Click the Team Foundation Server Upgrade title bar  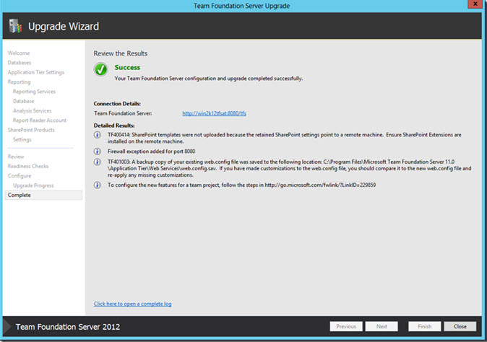click(x=241, y=6)
